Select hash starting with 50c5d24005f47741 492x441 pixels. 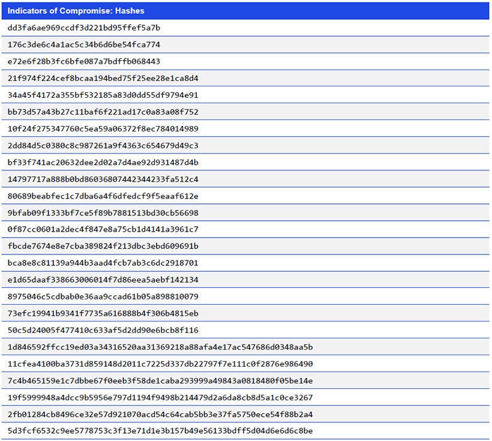[103, 330]
